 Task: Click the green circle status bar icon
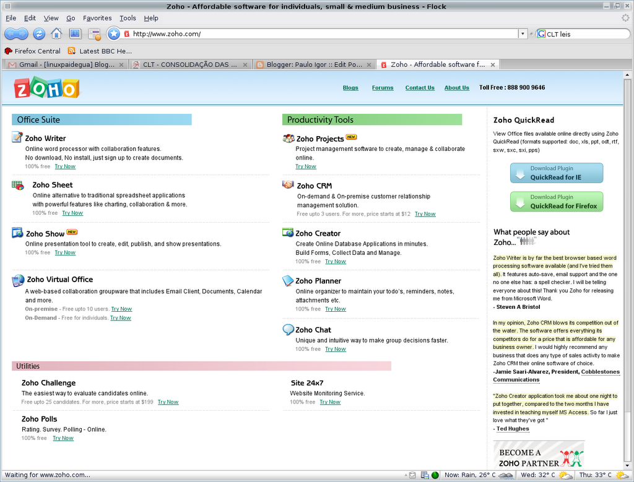click(435, 475)
